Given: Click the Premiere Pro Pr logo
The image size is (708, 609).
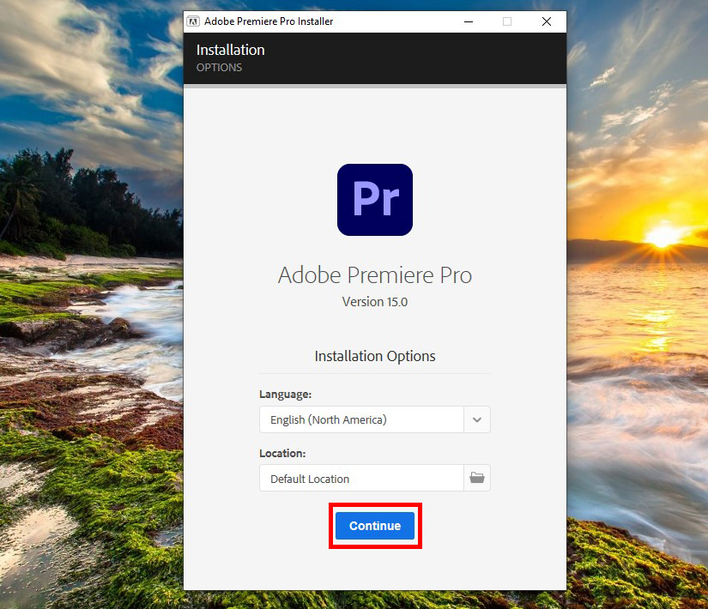Looking at the screenshot, I should tap(375, 200).
